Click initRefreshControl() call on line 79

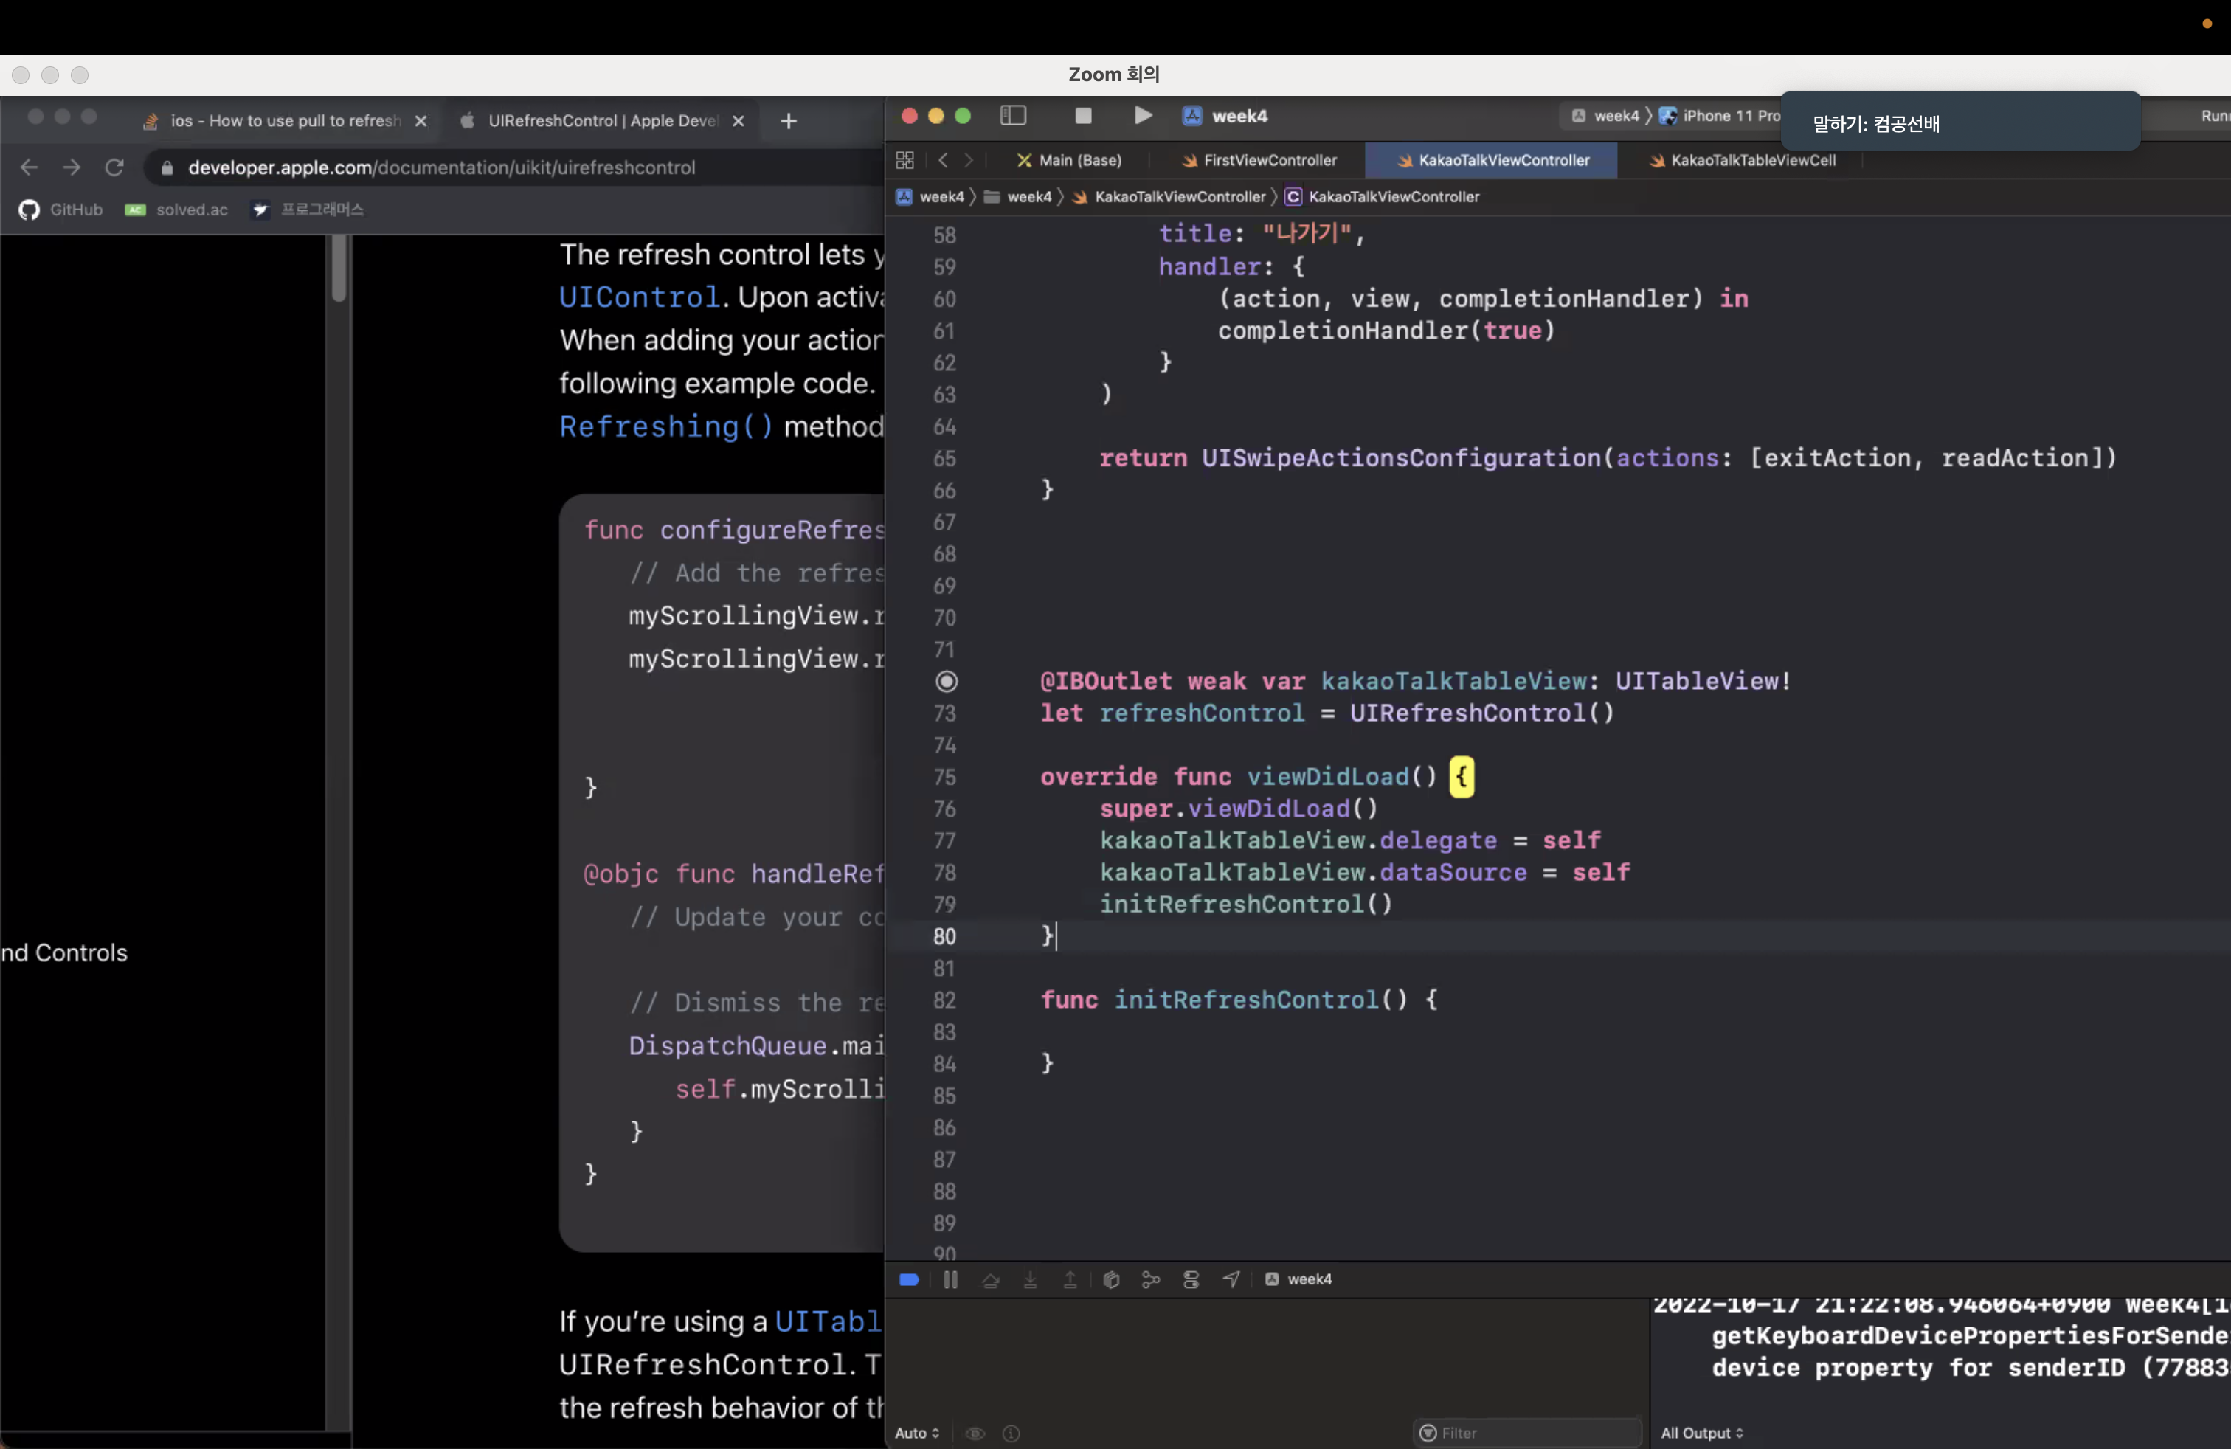click(x=1246, y=905)
